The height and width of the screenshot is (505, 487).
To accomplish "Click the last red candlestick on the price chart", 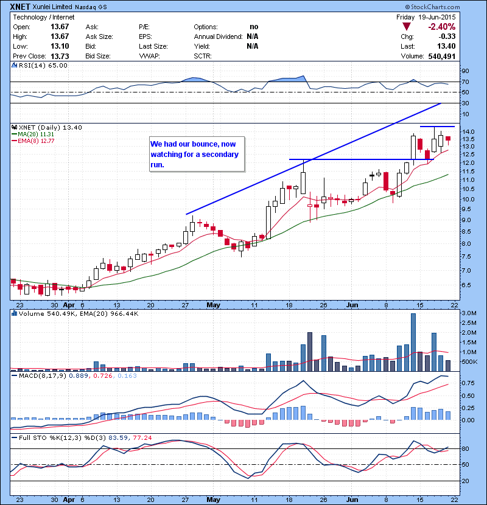I will coord(448,139).
